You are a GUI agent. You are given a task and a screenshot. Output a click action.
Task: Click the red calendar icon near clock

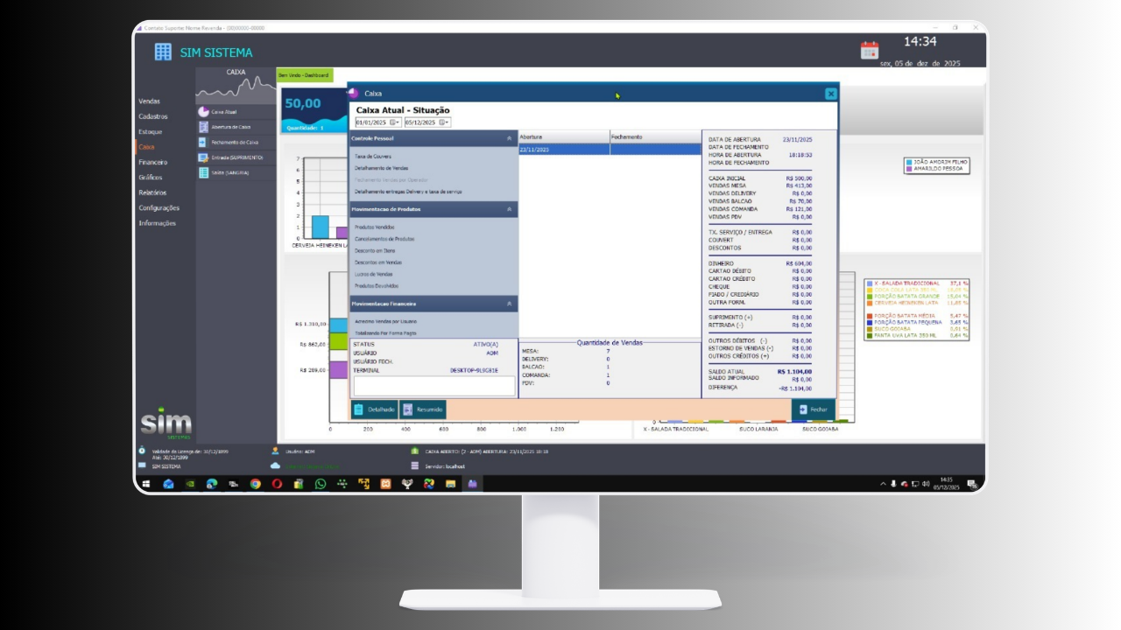pyautogui.click(x=869, y=50)
